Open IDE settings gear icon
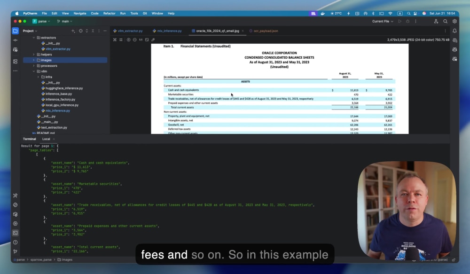The width and height of the screenshot is (470, 274). pos(454,21)
